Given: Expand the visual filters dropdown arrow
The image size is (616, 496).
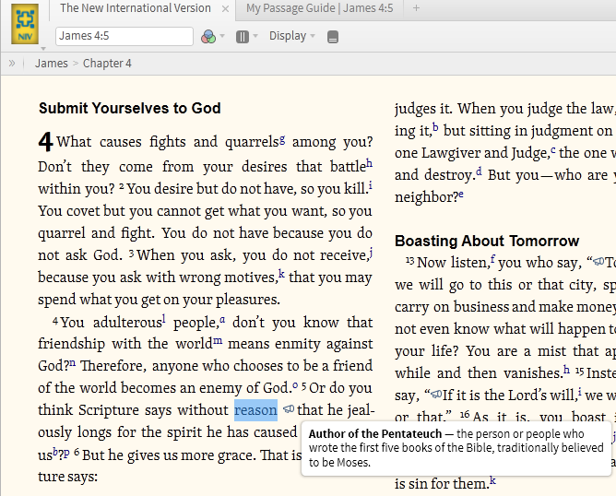Looking at the screenshot, I should pos(222,36).
